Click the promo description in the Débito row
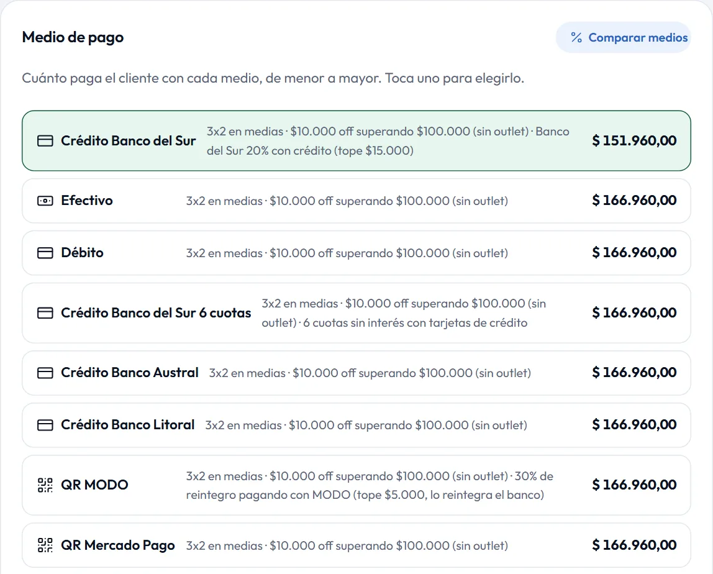The width and height of the screenshot is (713, 574). (x=347, y=253)
